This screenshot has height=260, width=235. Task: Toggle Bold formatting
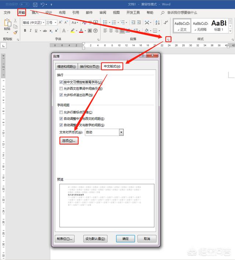25,31
